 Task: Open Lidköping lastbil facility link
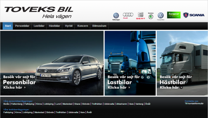[x=28, y=112]
